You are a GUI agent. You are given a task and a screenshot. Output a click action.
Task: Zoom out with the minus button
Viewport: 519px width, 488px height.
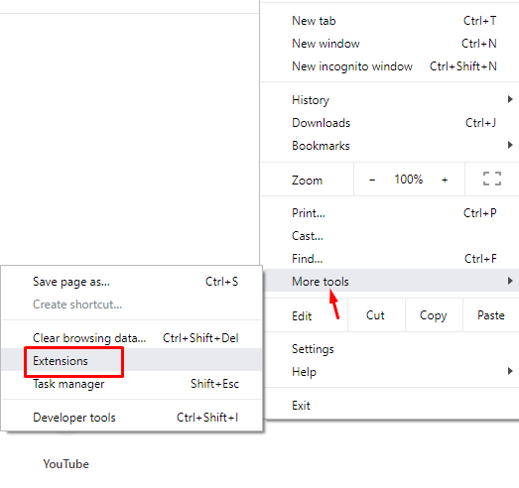tap(372, 180)
